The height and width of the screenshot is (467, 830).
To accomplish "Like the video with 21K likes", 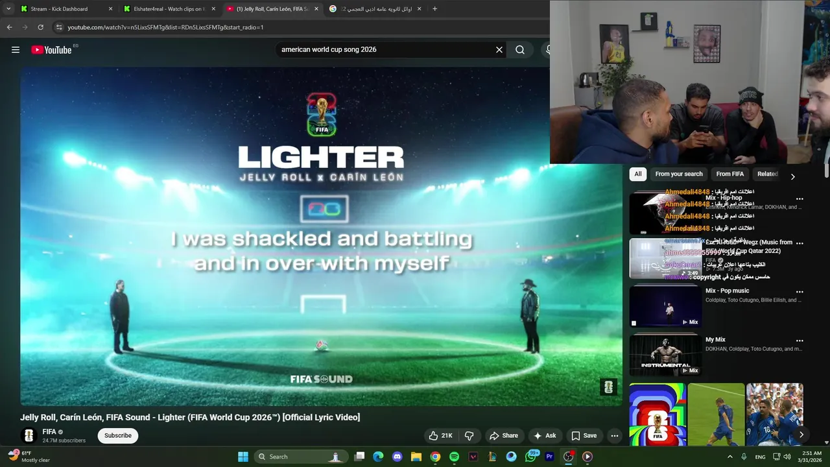I will (440, 436).
